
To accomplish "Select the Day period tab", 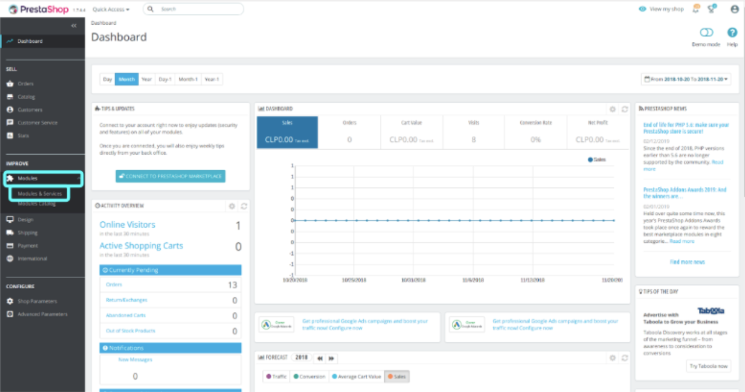I will pyautogui.click(x=108, y=79).
